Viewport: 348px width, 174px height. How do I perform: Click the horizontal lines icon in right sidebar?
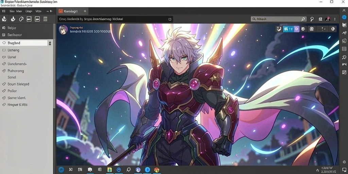(344, 49)
